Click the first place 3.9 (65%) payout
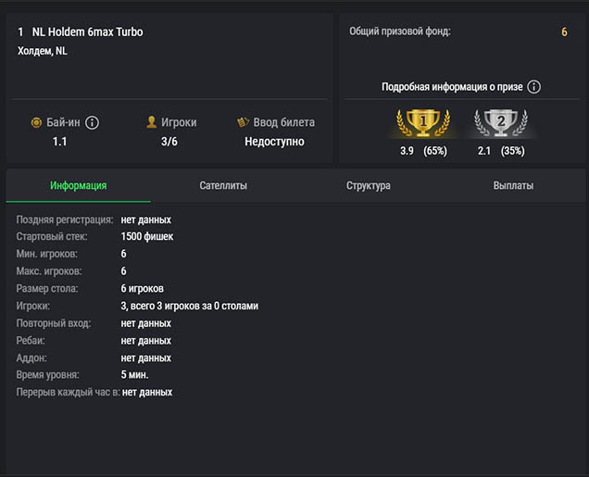Viewport: 589px width, 477px height. (x=423, y=151)
